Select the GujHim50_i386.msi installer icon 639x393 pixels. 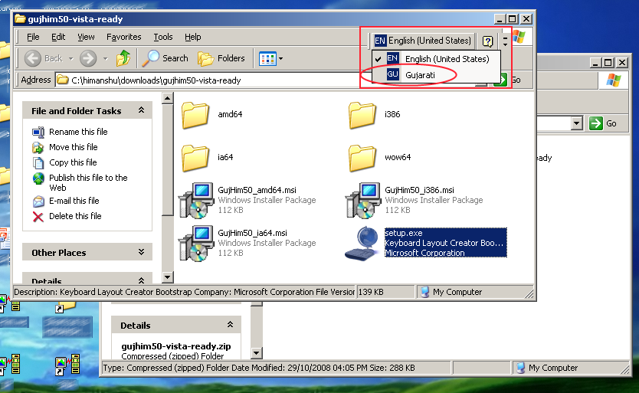point(363,200)
